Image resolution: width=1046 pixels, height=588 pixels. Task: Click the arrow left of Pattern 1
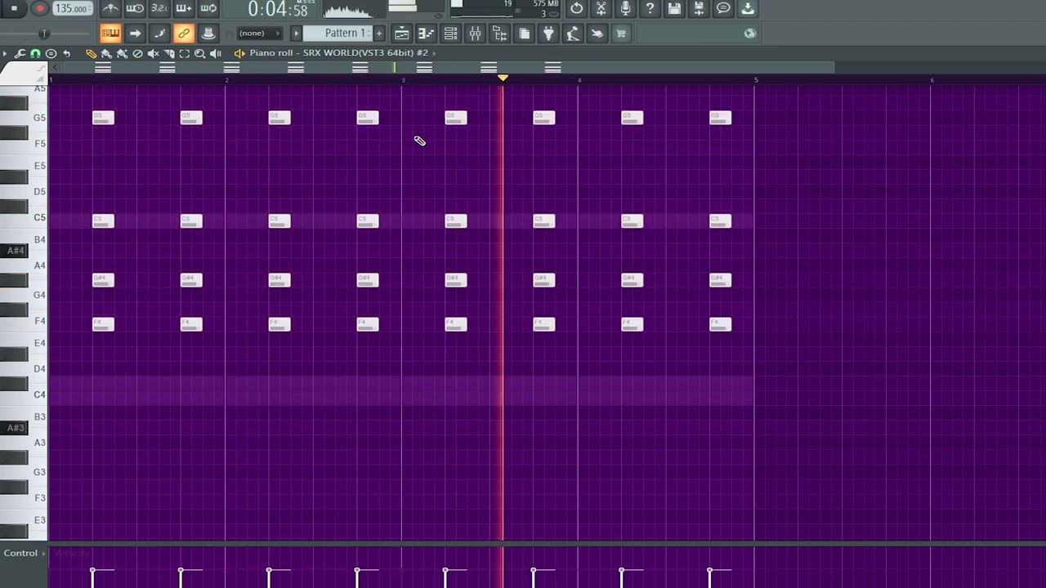(297, 33)
